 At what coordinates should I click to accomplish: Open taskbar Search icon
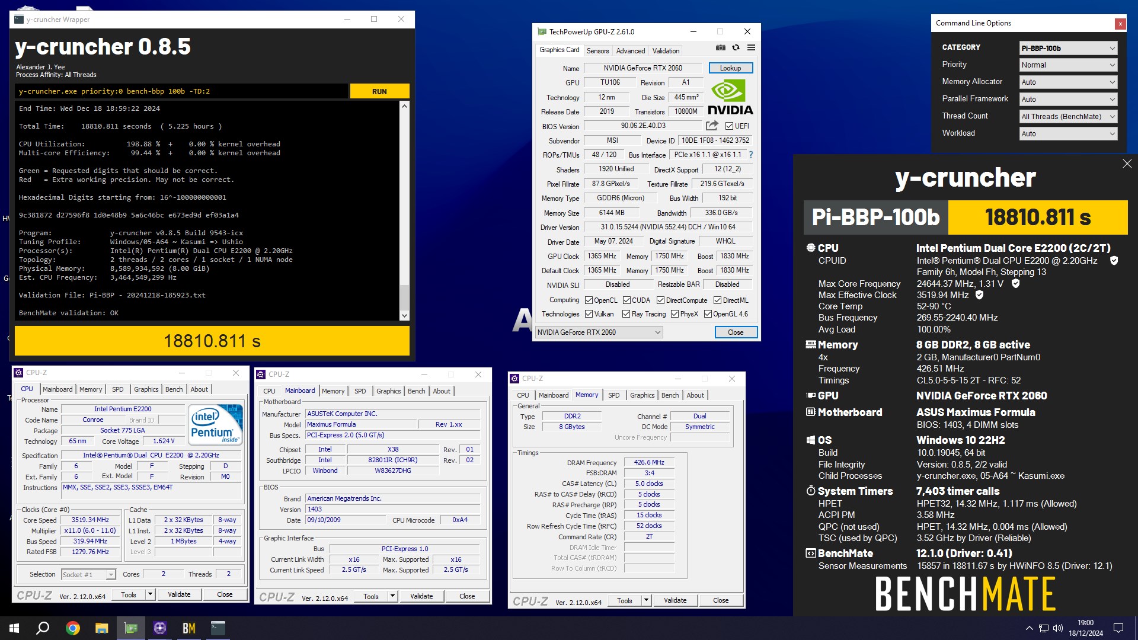[x=43, y=628]
